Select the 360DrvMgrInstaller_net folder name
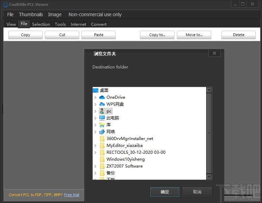The width and height of the screenshot is (262, 203). coord(130,139)
